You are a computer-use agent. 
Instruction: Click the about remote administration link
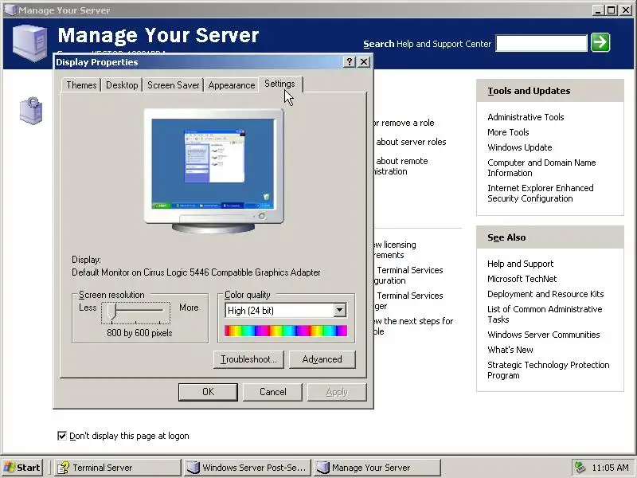tap(401, 166)
